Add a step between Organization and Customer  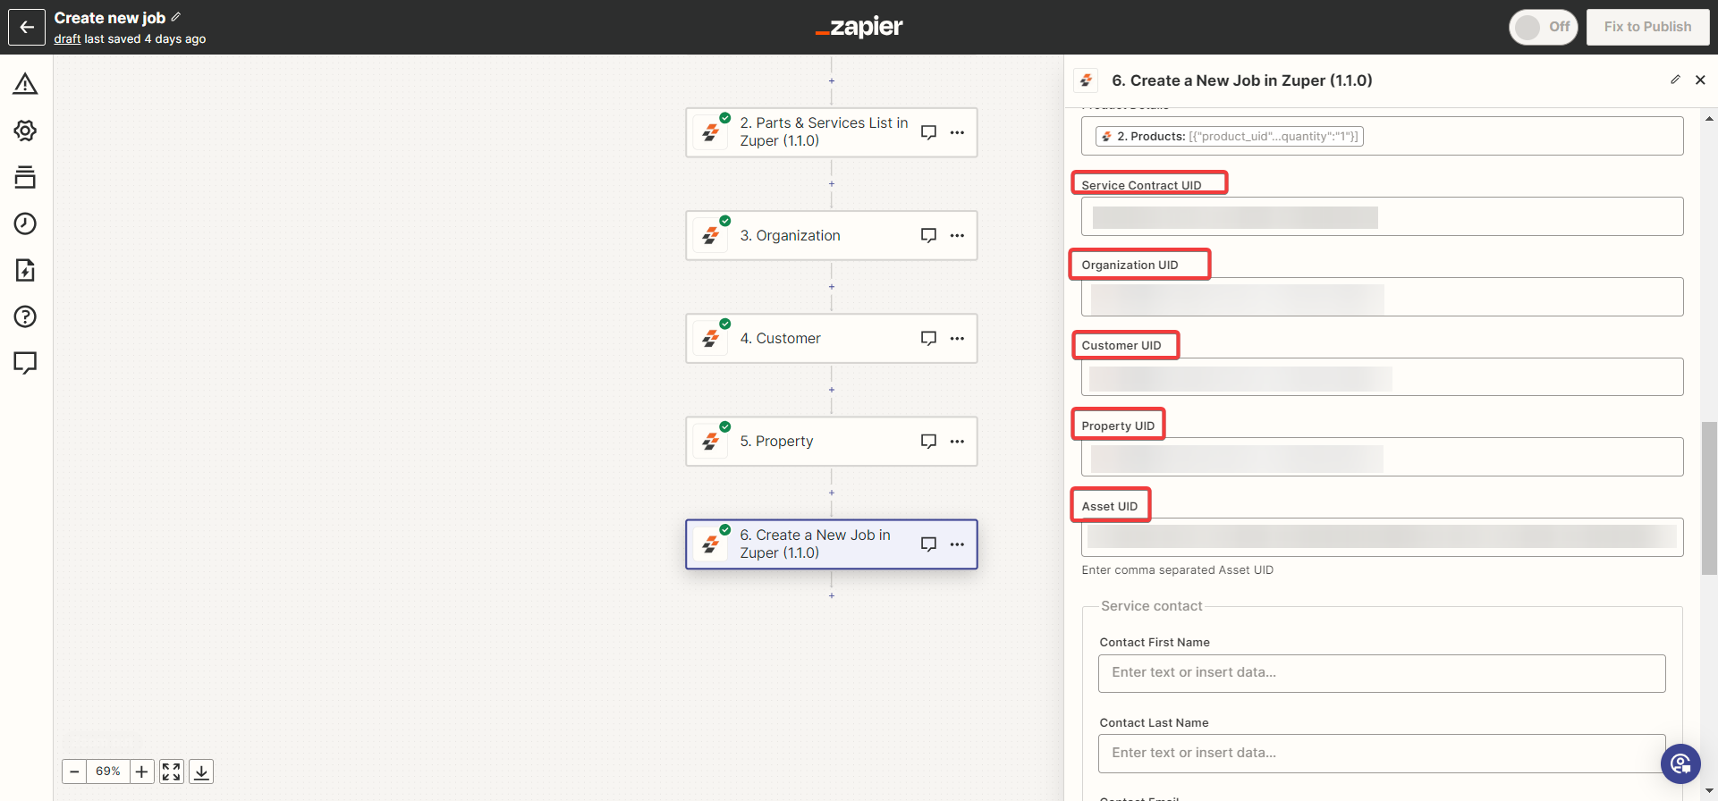pos(832,287)
